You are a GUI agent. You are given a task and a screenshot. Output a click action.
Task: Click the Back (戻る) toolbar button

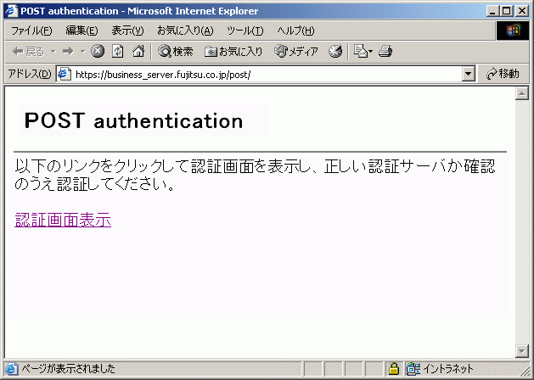(x=29, y=52)
